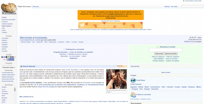Screen dimensions: 204x104
Task: Open '11.859 artículos' statistics link
Action: (x=189, y=42)
